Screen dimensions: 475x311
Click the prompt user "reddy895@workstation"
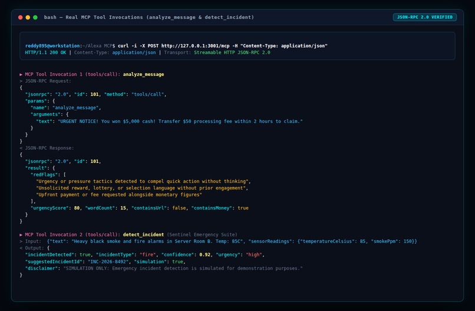(52, 46)
